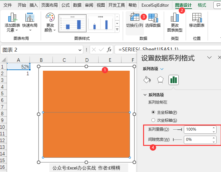Click the Change Colors palette icon
Image resolution: width=221 pixels, height=172 pixels.
pos(50,17)
